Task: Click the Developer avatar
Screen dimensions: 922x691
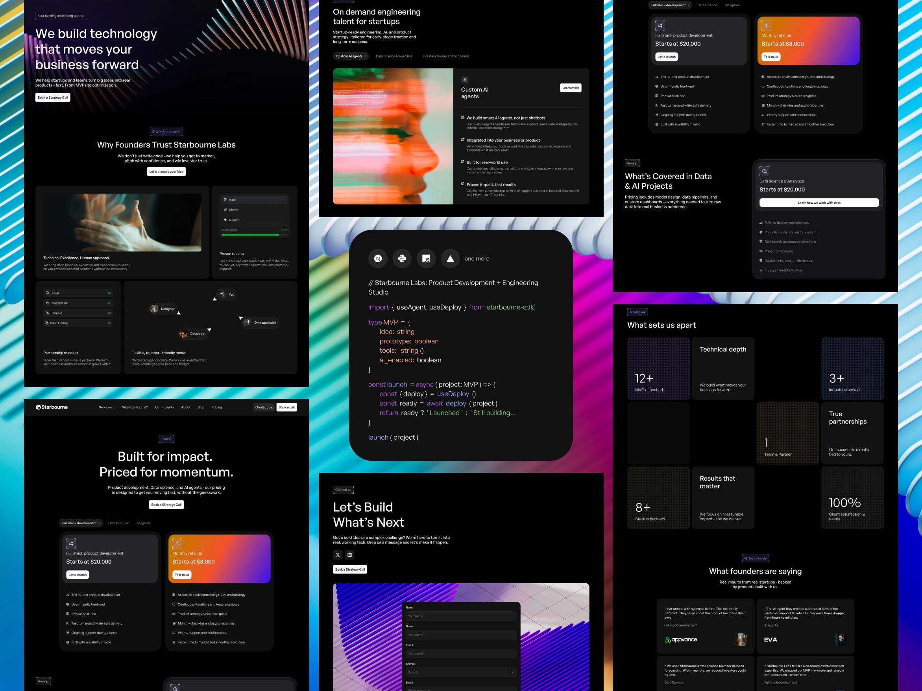Action: pos(183,334)
